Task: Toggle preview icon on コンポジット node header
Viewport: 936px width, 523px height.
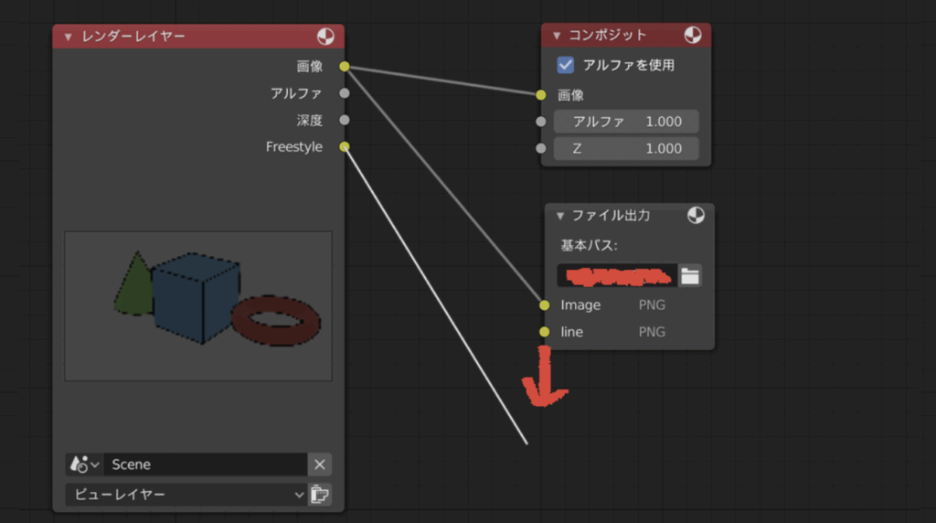Action: click(693, 35)
